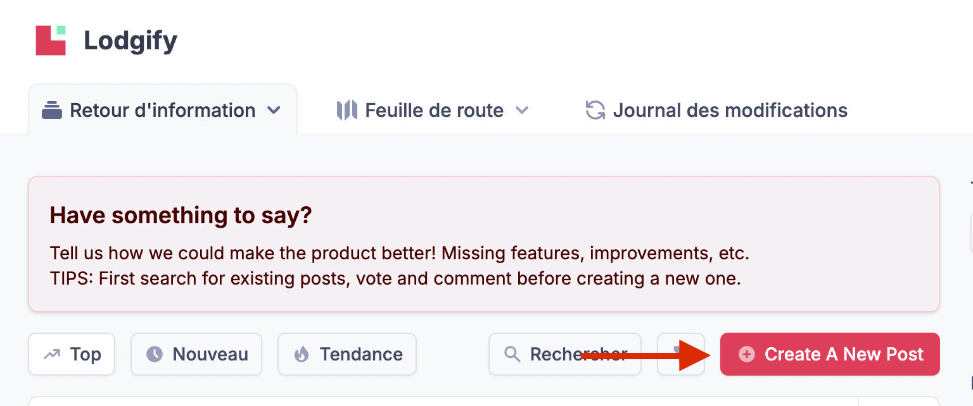The height and width of the screenshot is (406, 973).
Task: Click the map icon beside Feuille de route
Action: (x=347, y=111)
